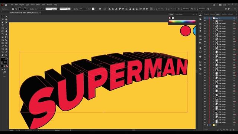Image resolution: width=238 pixels, height=134 pixels.
Task: Select the Direct Selection tool
Action: (6, 16)
